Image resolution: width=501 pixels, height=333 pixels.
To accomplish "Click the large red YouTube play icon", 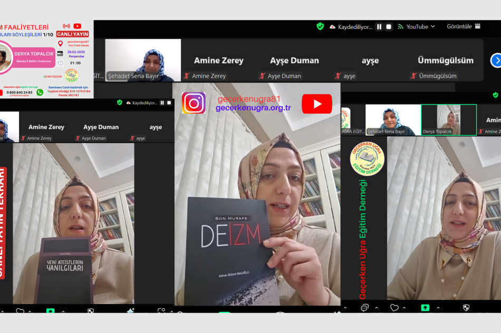I will 316,104.
